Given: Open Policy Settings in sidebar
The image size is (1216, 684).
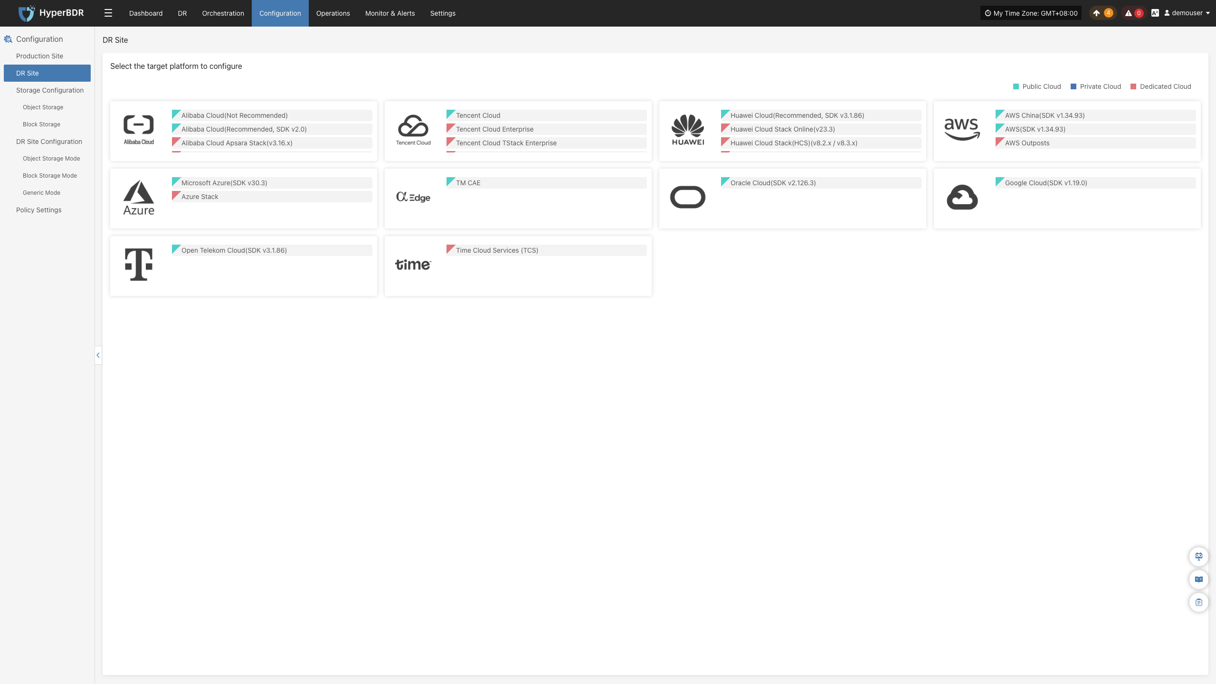Looking at the screenshot, I should (47, 210).
